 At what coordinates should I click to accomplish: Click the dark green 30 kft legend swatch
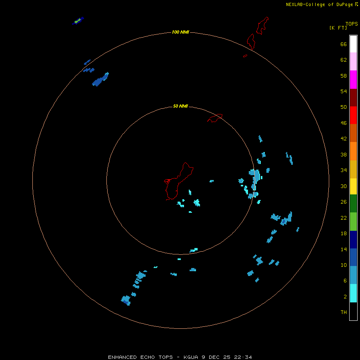pos(353,204)
